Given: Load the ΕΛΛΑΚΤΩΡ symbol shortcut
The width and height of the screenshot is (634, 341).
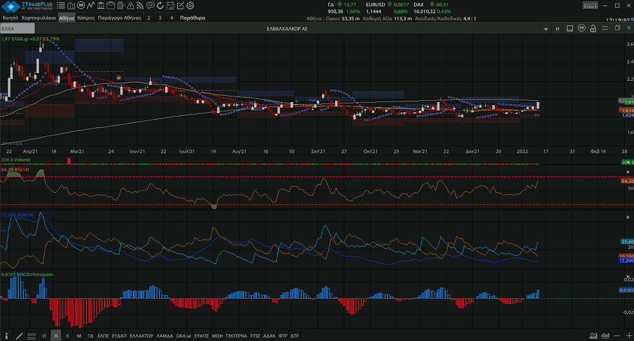Looking at the screenshot, I should [x=141, y=336].
